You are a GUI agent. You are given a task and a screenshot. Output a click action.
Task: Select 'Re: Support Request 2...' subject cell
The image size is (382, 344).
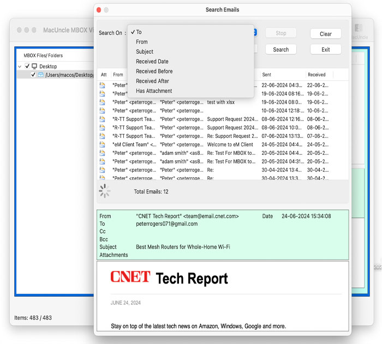click(232, 136)
